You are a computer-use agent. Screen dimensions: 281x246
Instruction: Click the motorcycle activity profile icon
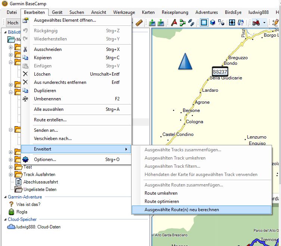pos(256,23)
